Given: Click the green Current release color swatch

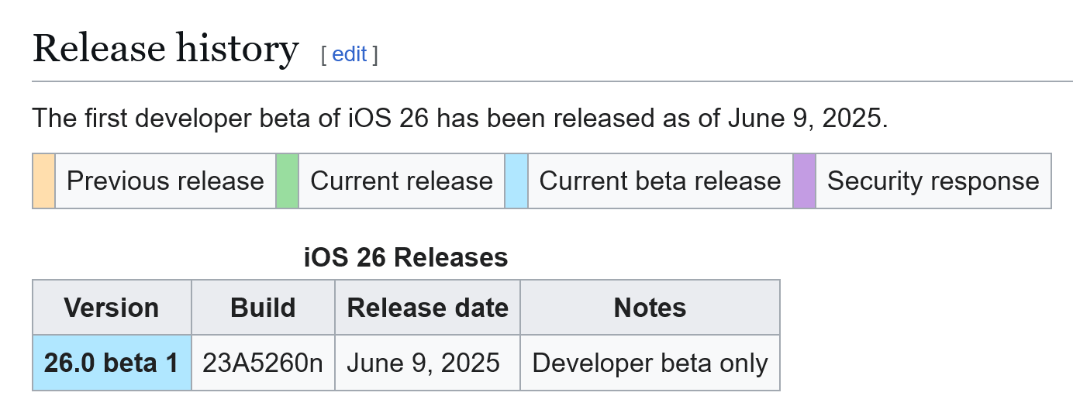Looking at the screenshot, I should tap(288, 181).
